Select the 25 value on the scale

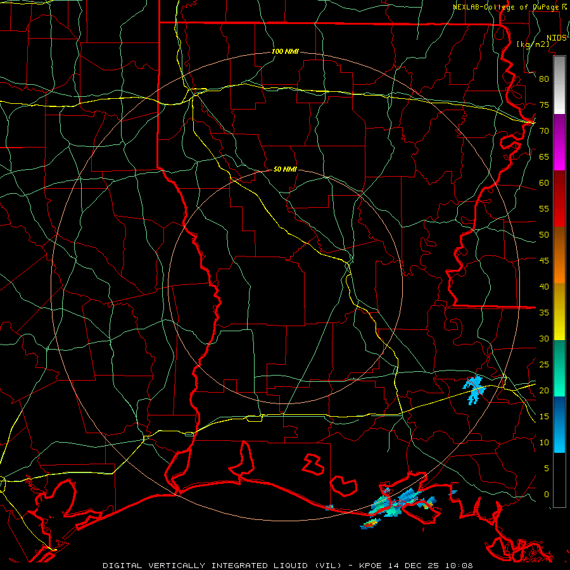point(544,365)
